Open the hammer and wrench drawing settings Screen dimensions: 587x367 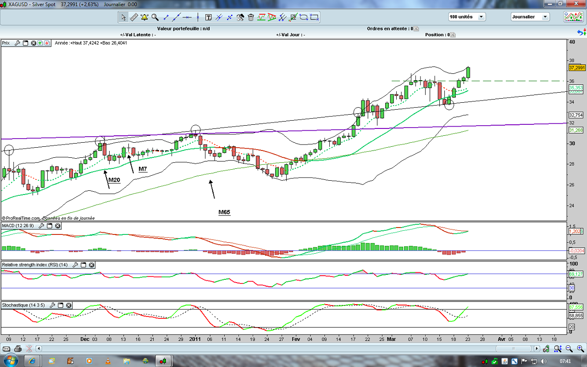(240, 17)
